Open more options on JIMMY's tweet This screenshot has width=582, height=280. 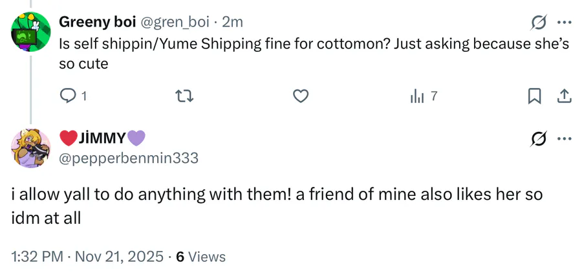(x=564, y=138)
